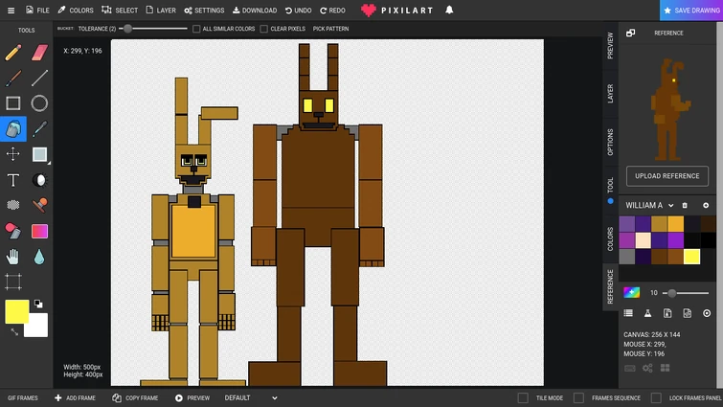Open the hamburger main menu
The height and width of the screenshot is (407, 723).
point(11,11)
